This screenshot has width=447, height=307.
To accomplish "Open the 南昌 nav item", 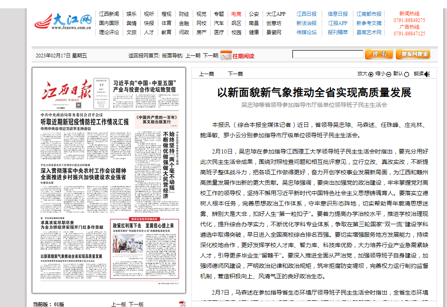I will tap(254, 23).
